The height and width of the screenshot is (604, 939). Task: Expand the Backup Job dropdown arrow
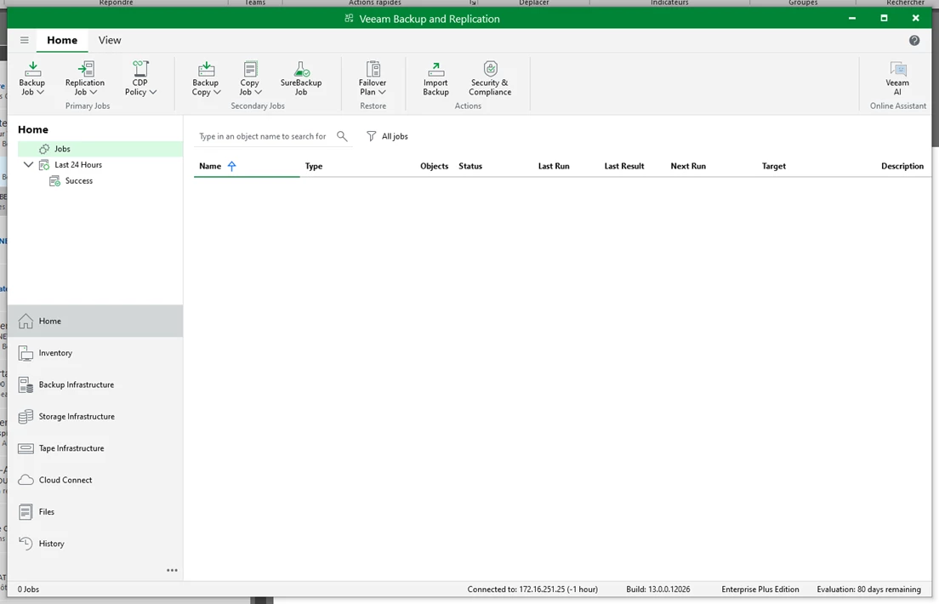tap(40, 92)
